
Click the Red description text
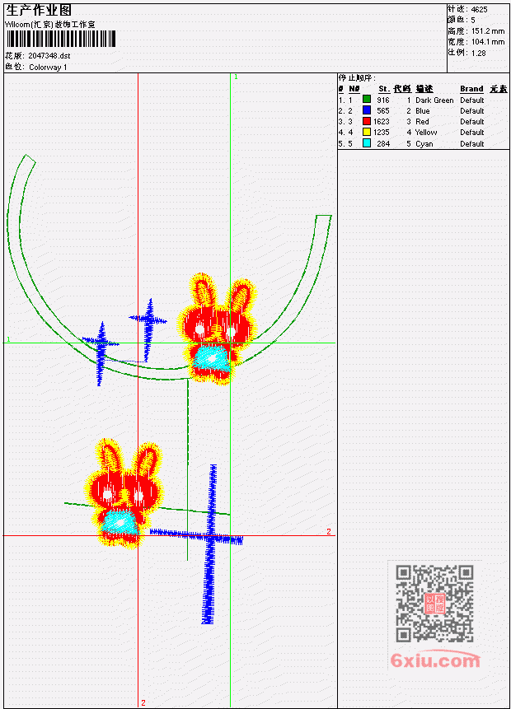[x=422, y=122]
